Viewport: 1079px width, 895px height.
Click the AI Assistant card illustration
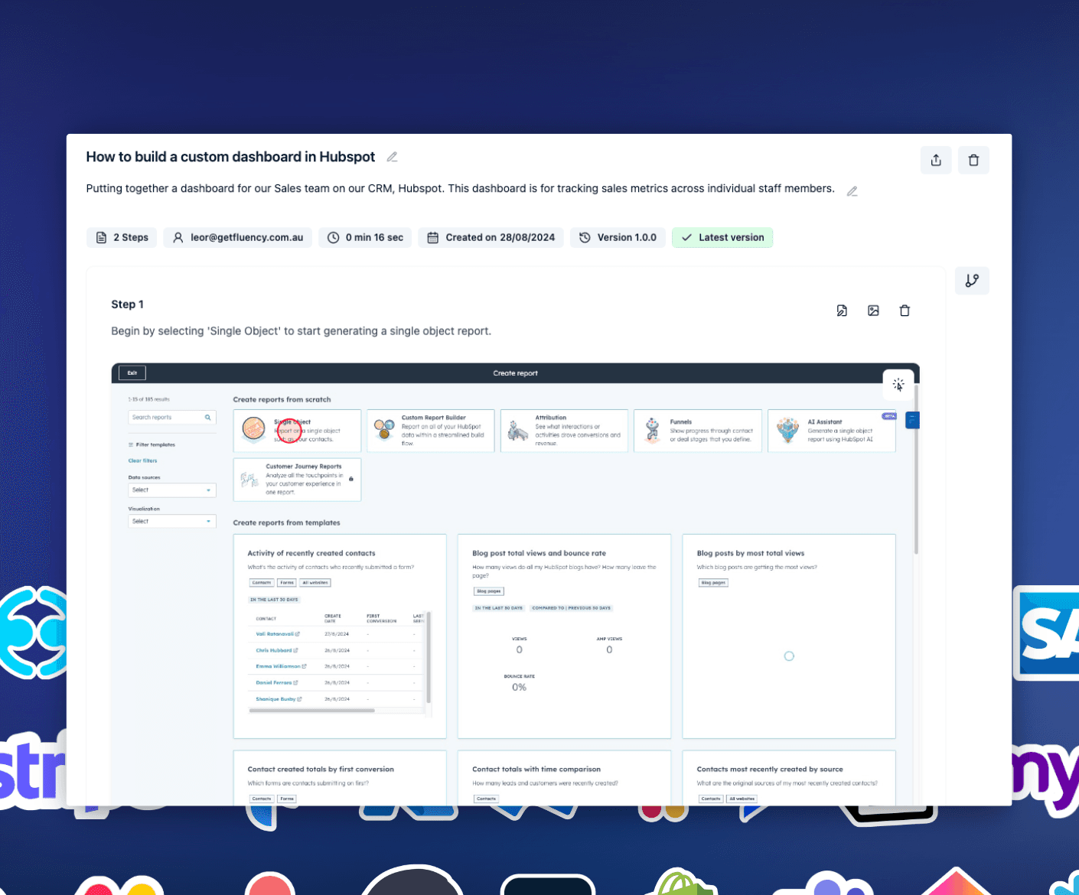click(x=787, y=431)
